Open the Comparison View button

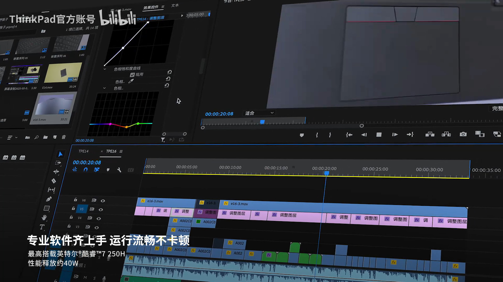[x=480, y=134]
